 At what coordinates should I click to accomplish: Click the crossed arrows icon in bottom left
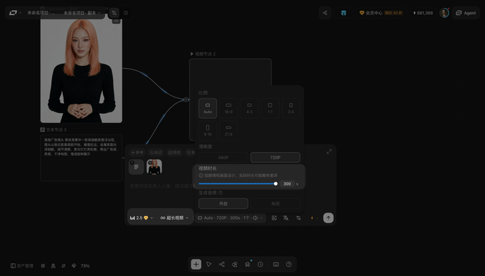(63, 266)
